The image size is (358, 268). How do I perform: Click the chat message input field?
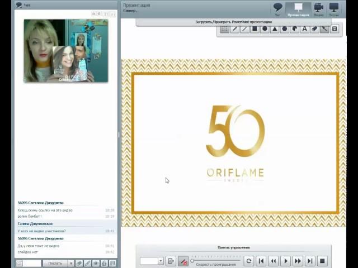[32, 263]
